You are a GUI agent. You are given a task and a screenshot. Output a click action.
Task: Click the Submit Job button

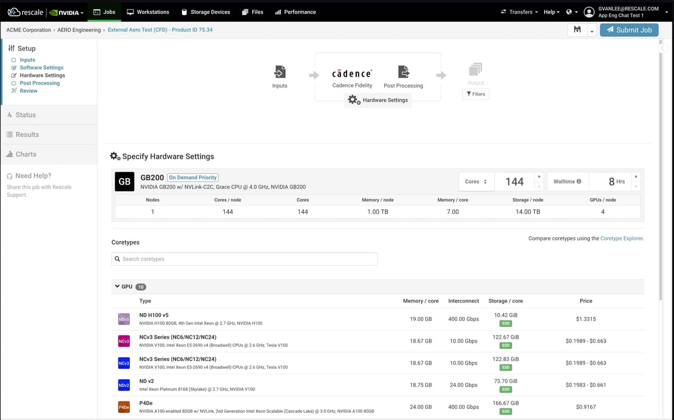tap(629, 30)
